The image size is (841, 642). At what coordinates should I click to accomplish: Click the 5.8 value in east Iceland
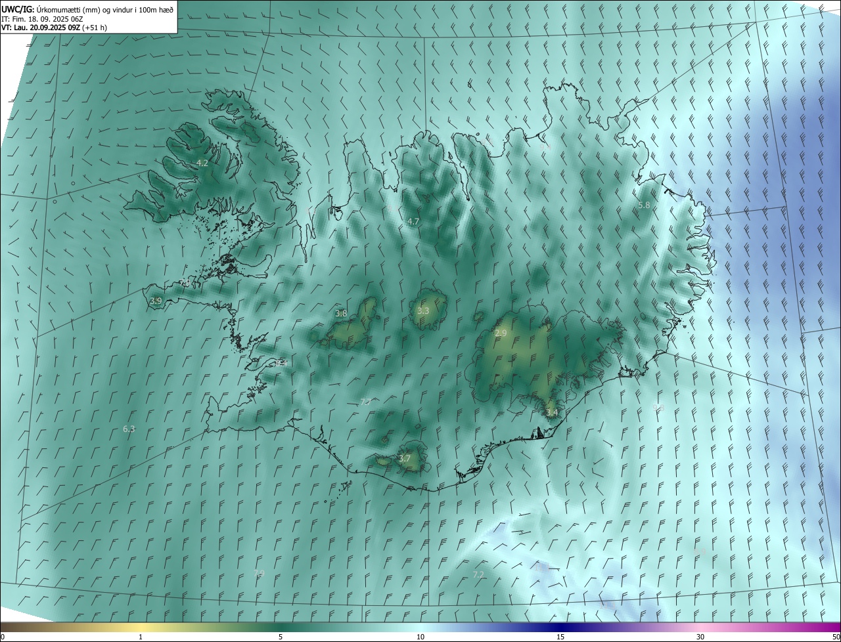[644, 205]
